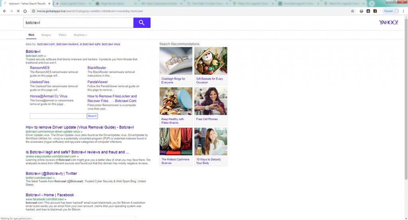The width and height of the screenshot is (408, 220).
Task: Switch to the Video tab
Action: pyautogui.click(x=62, y=35)
